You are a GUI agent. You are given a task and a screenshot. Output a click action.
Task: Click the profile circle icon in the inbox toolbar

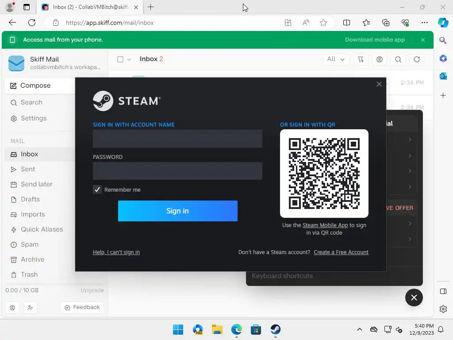(x=379, y=59)
